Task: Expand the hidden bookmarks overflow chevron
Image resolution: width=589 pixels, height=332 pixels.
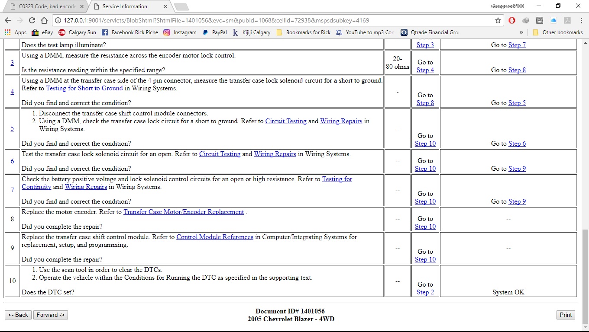Action: point(521,32)
